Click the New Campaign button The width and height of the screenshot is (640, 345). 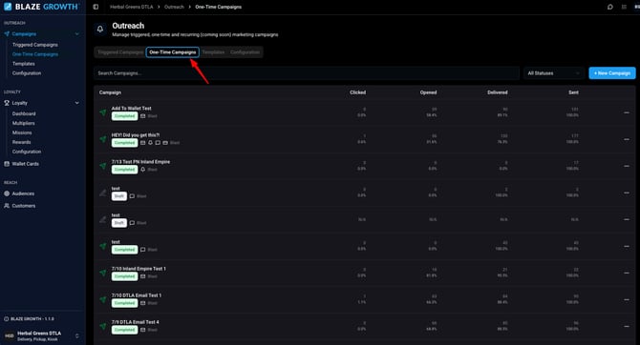612,73
